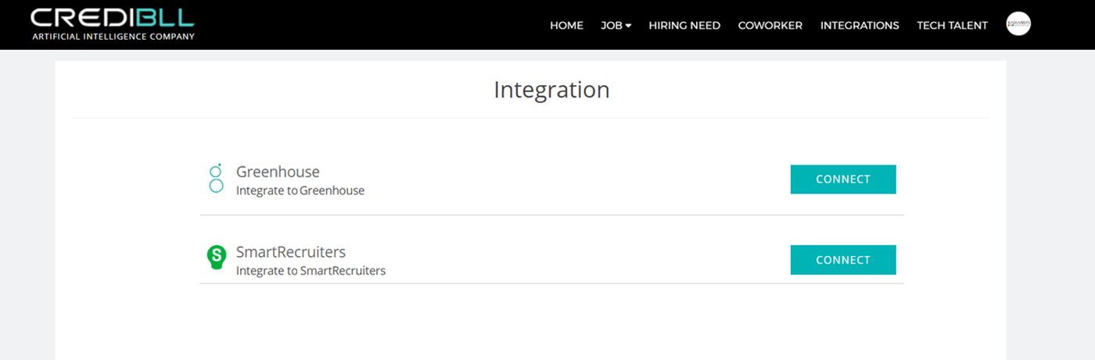1095x360 pixels.
Task: Connect the Greenhouse integration
Action: pyautogui.click(x=843, y=179)
